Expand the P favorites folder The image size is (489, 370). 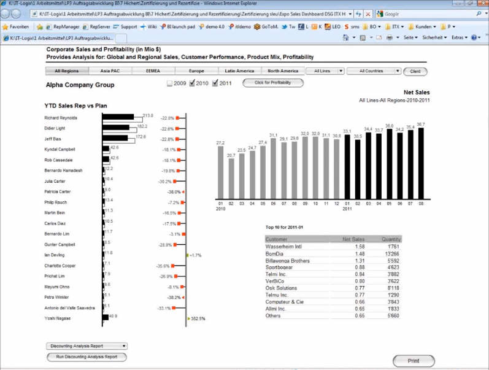[448, 27]
